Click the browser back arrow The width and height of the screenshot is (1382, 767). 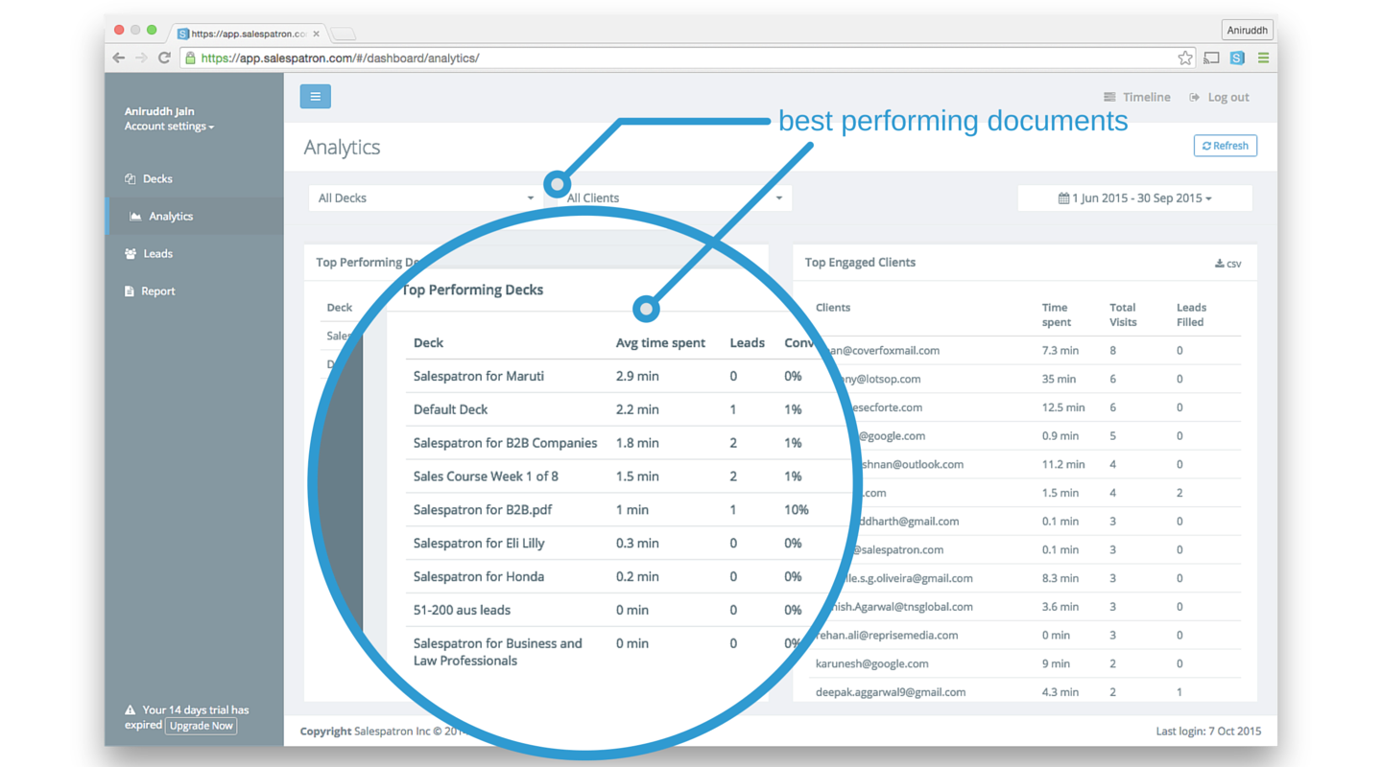(119, 58)
